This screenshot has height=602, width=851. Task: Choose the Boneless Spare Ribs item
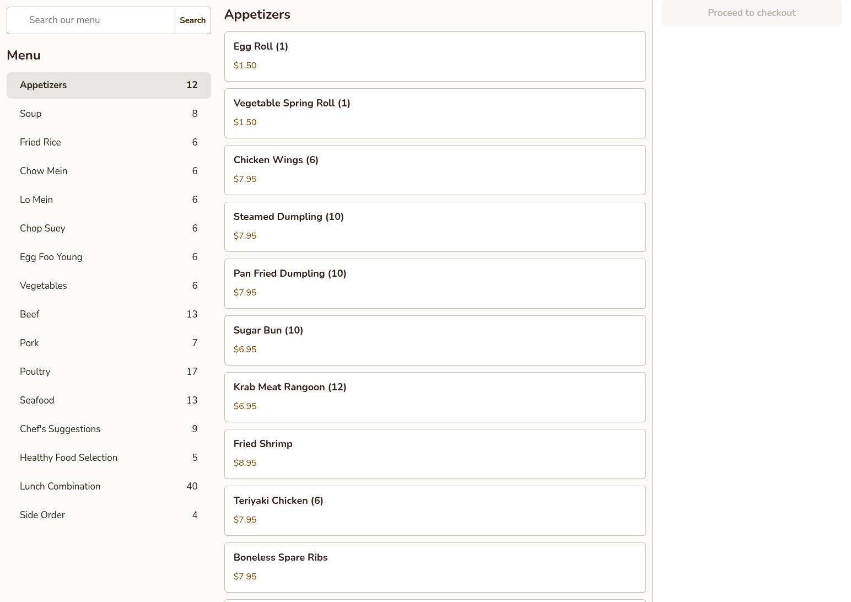tap(434, 567)
